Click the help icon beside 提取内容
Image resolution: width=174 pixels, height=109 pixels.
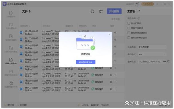139,18
